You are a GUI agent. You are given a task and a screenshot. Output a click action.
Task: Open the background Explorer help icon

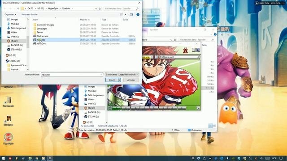click(x=215, y=34)
